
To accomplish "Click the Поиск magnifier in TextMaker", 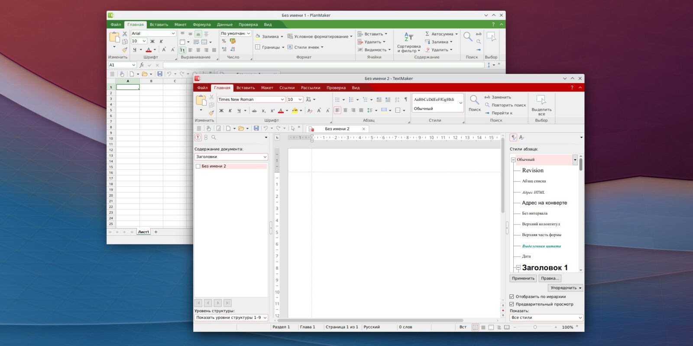I will point(475,100).
